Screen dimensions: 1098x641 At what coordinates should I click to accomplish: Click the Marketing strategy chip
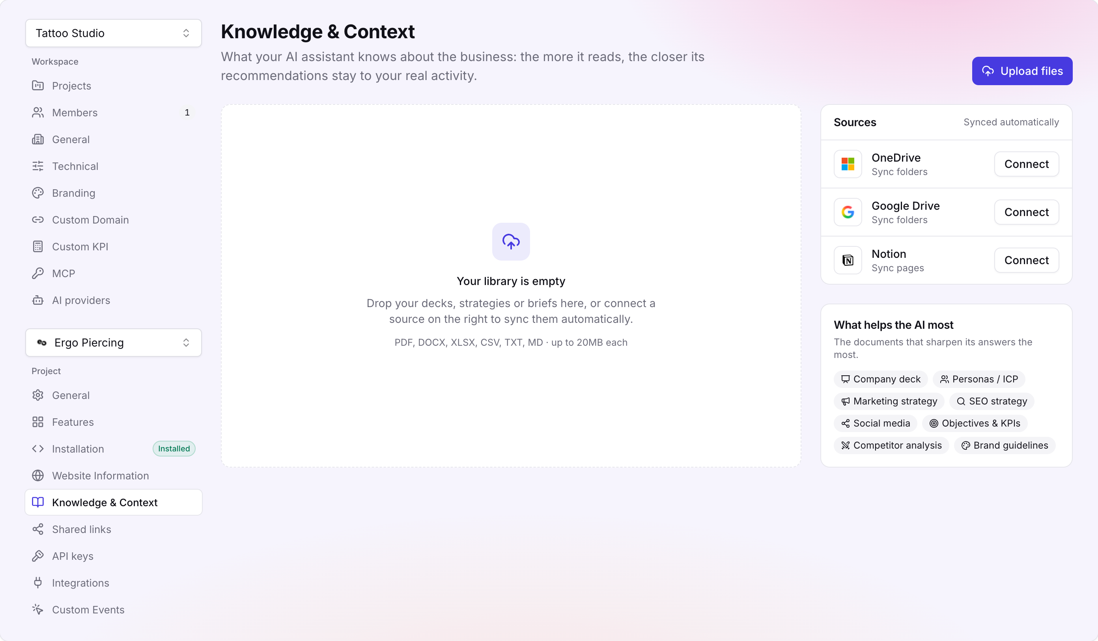tap(889, 401)
